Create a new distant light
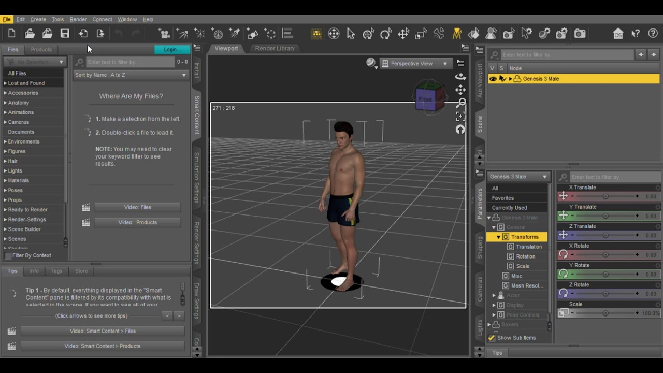663x373 pixels. point(182,34)
